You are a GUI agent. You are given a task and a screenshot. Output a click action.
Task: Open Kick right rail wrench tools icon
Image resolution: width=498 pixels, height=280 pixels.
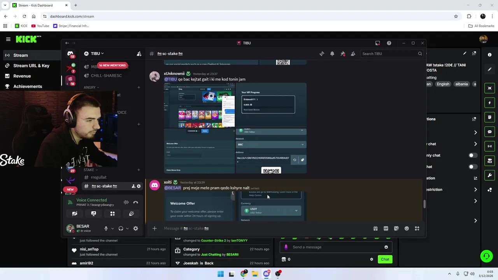(x=490, y=175)
